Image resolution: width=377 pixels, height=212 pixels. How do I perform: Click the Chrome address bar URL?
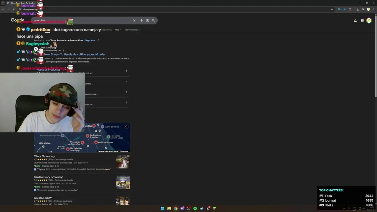tap(32, 9)
